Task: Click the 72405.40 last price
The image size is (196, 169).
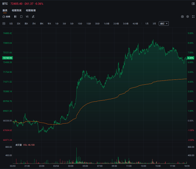Action: 16,4
